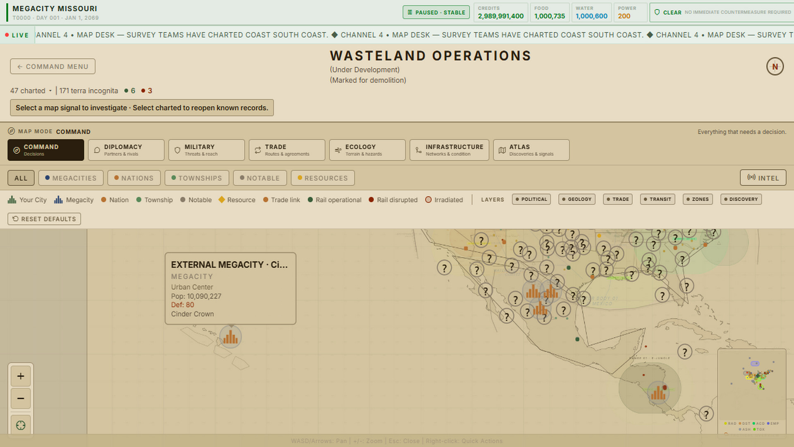Click the Nation legend entry

pyautogui.click(x=115, y=200)
